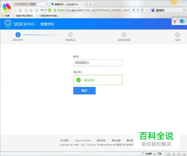Click the QR code icon in address bar

pyautogui.click(x=134, y=10)
